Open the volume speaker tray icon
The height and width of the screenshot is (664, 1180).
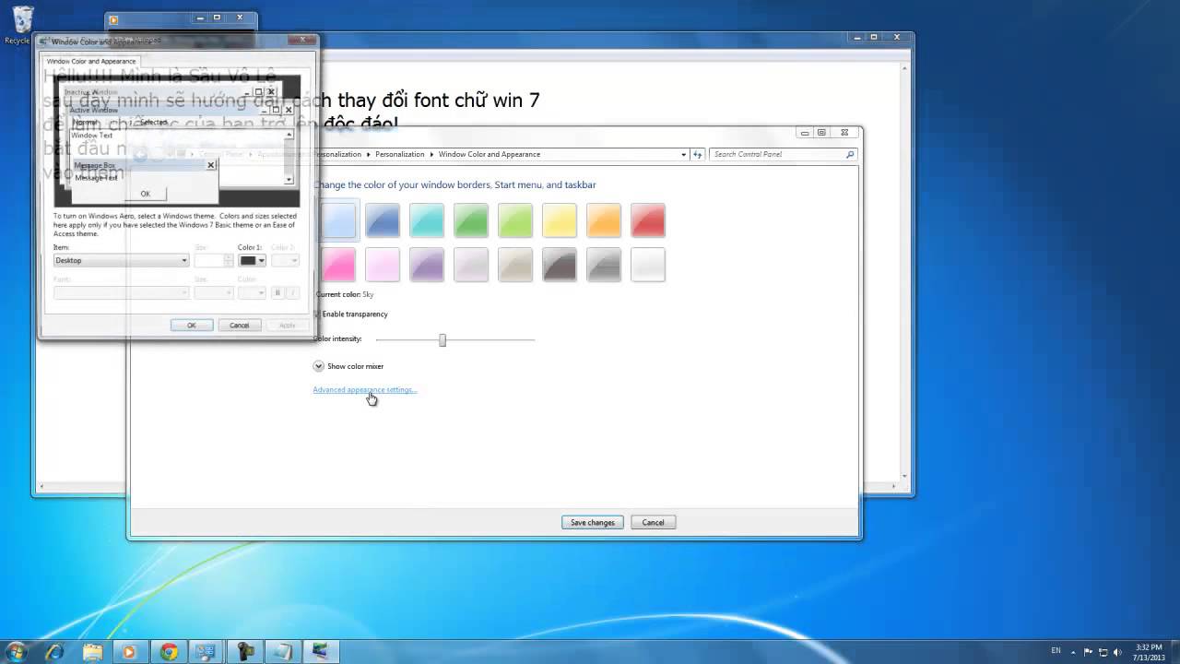coord(1118,652)
